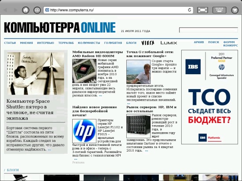
Task: Click the site search input field
Action: (x=209, y=30)
